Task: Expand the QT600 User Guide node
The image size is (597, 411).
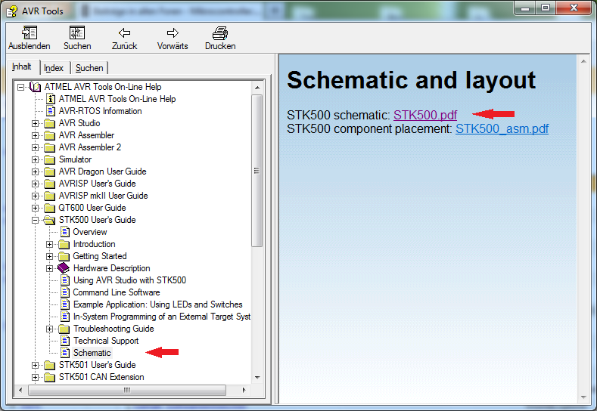Action: pos(35,208)
